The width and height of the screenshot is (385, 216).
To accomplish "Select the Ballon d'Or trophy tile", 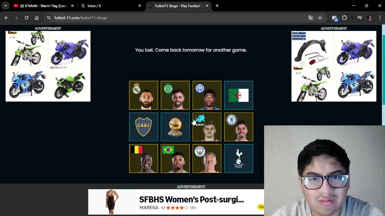I will tap(175, 127).
